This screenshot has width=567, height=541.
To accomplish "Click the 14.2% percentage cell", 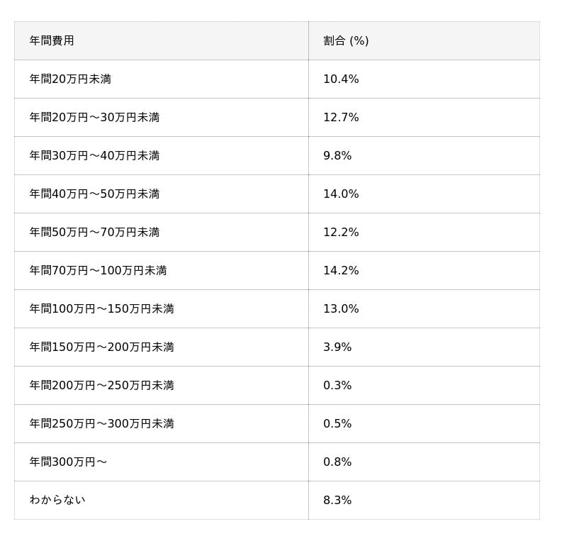I will pyautogui.click(x=341, y=271).
